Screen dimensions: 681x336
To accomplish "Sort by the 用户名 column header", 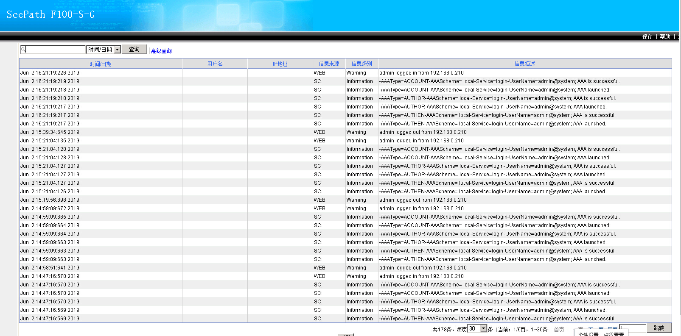I will (215, 64).
